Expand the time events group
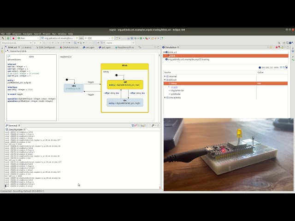Viewport: 295px width, 221px height. 165,98
